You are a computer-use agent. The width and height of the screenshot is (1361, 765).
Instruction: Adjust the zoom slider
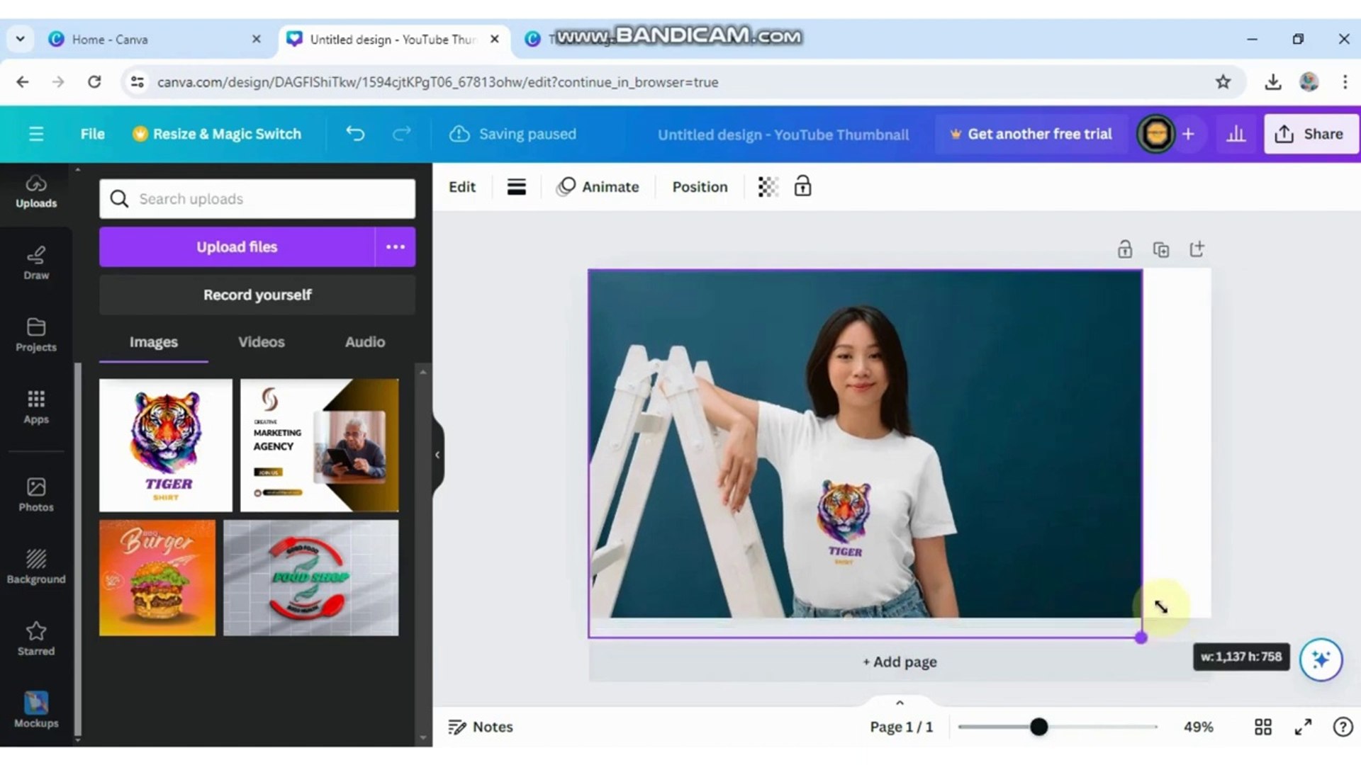click(x=1038, y=726)
